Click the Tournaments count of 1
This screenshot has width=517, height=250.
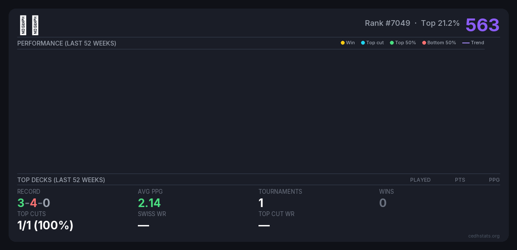pos(261,203)
